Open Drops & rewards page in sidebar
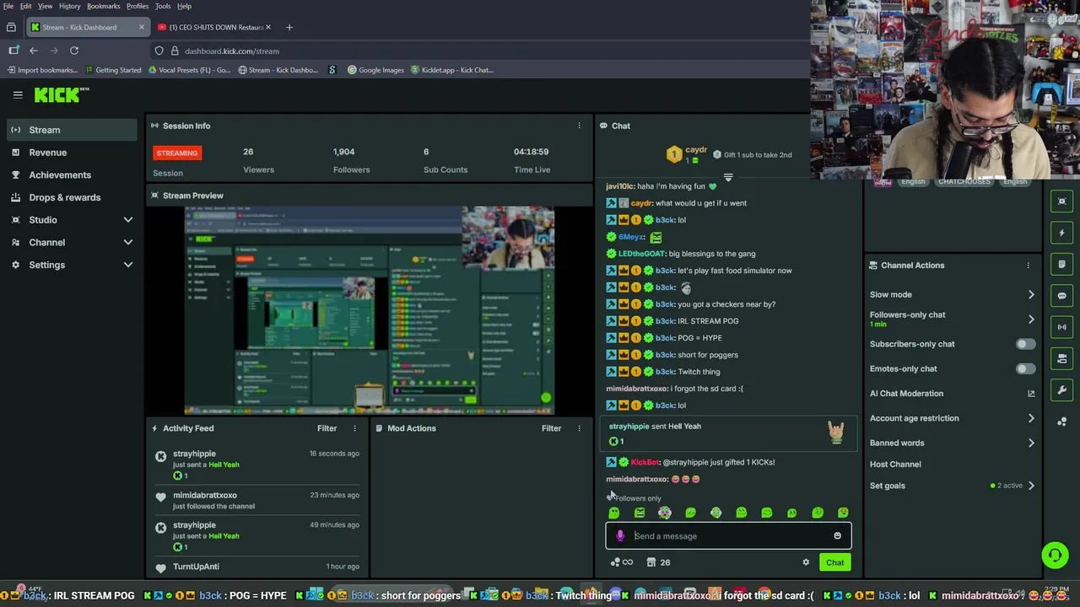Screen dimensions: 1080x607 73,197
